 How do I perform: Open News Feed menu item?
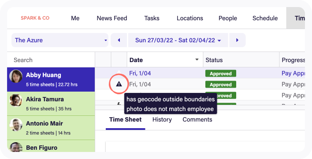tap(112, 18)
